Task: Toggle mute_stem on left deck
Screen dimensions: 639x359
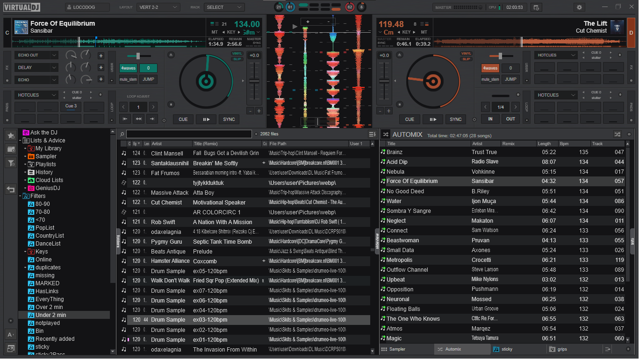Action: [128, 79]
